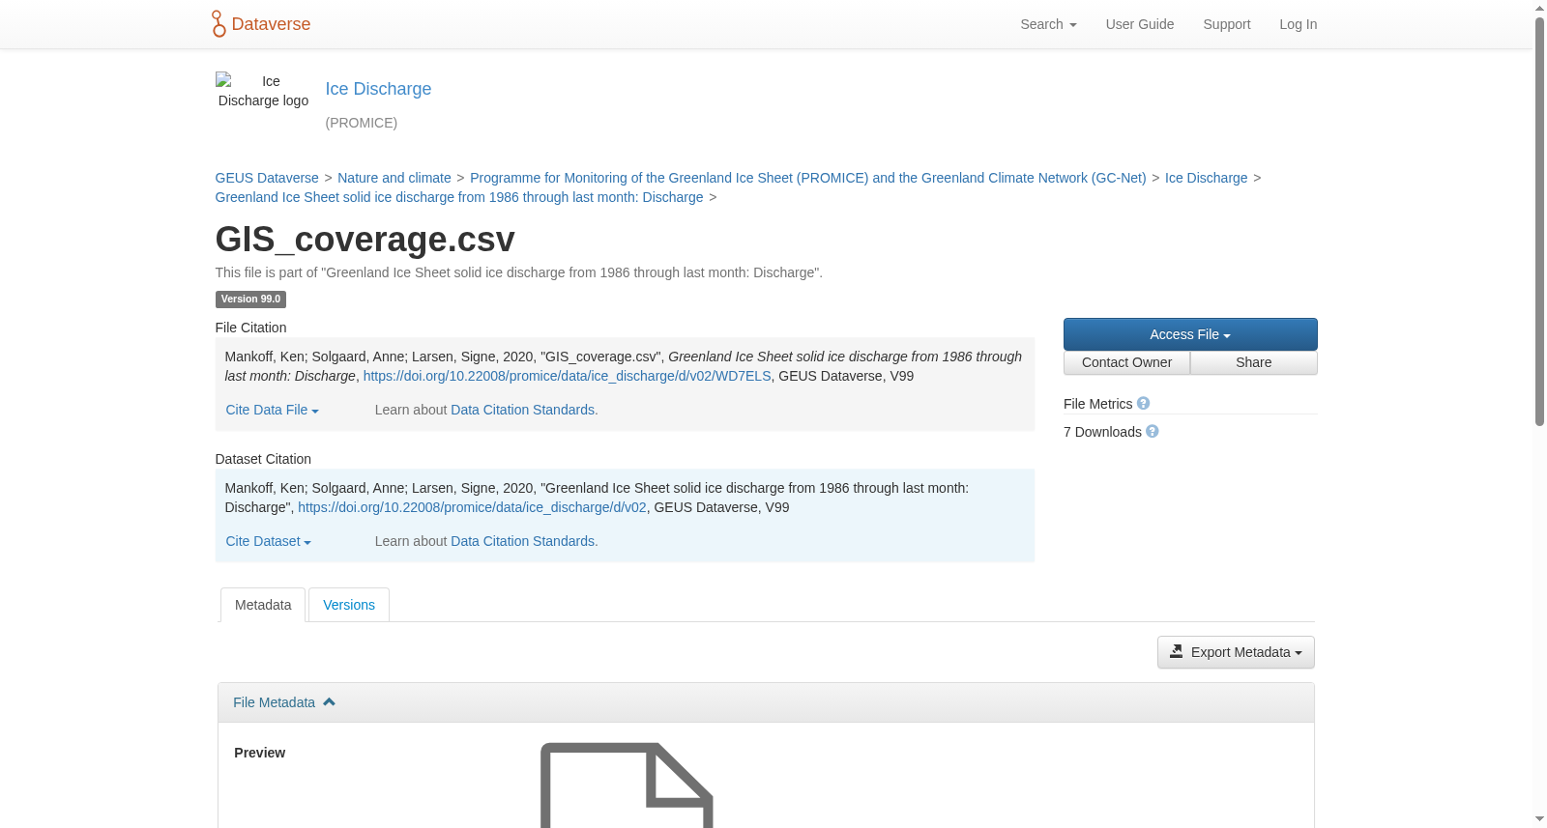Open the PROMICE and GC-Net programme breadcrumb
Image resolution: width=1547 pixels, height=828 pixels.
807,178
